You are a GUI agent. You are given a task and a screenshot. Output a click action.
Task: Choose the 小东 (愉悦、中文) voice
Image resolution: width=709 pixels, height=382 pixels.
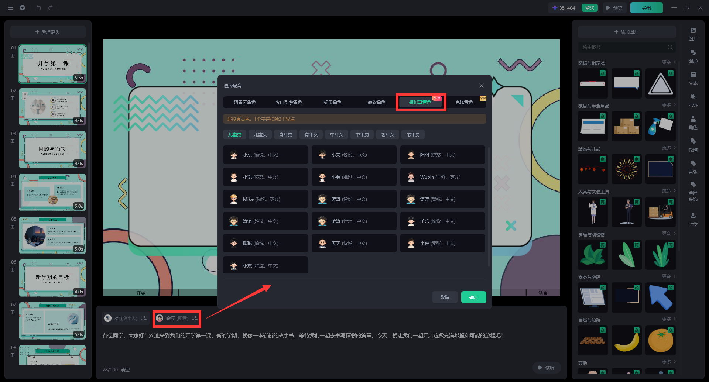coord(265,155)
